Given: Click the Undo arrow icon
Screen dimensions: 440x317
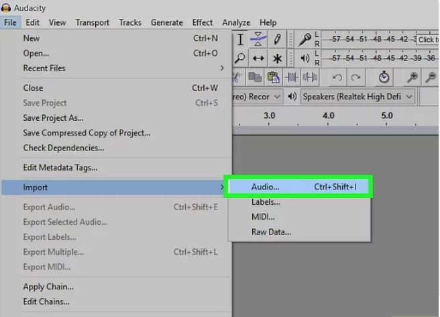Looking at the screenshot, I should coord(337,77).
